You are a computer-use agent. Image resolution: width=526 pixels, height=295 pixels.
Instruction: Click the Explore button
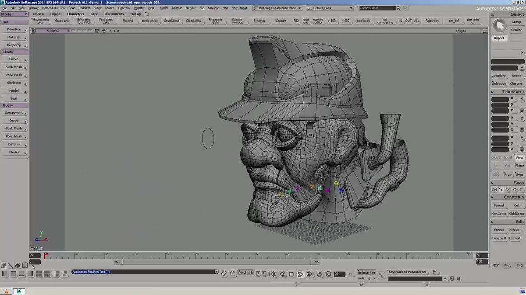(499, 76)
